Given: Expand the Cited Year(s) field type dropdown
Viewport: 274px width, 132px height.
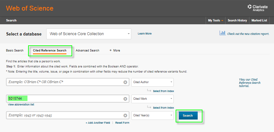Looking at the screenshot, I should click(x=152, y=115).
